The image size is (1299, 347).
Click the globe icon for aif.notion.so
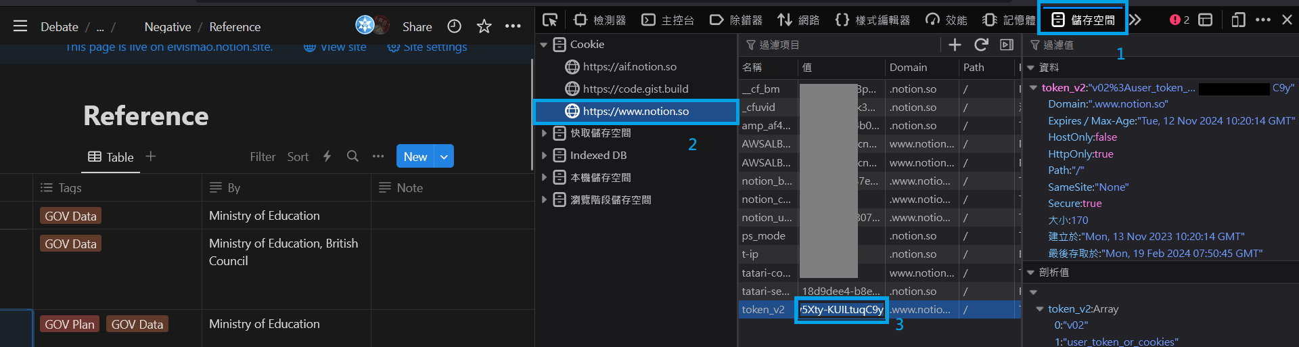[x=572, y=66]
